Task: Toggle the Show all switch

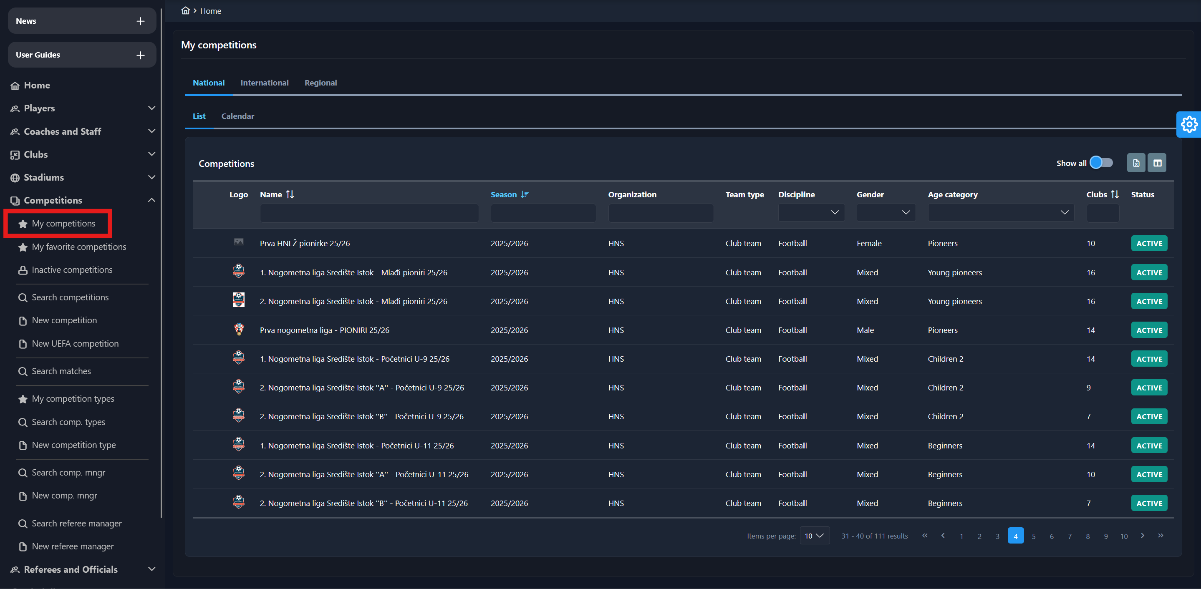Action: coord(1101,163)
